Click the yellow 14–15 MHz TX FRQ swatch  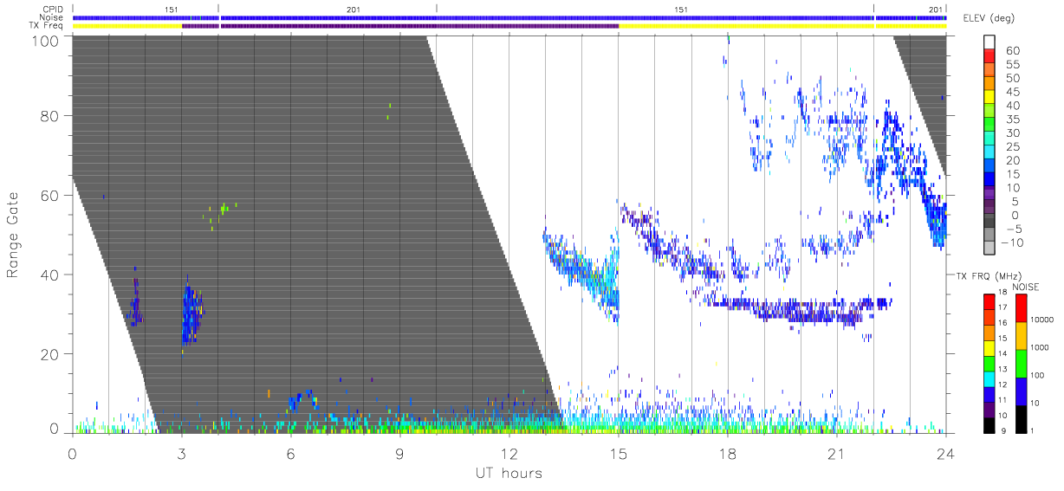coord(989,347)
